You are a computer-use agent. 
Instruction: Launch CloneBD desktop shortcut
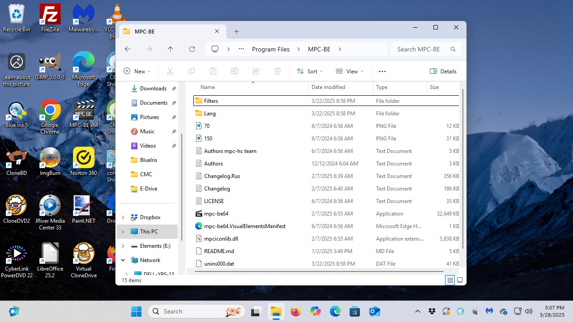pos(17,162)
